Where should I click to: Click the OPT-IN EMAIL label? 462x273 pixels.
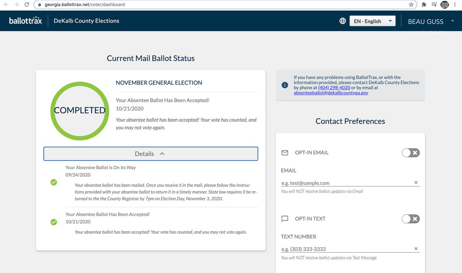[311, 153]
